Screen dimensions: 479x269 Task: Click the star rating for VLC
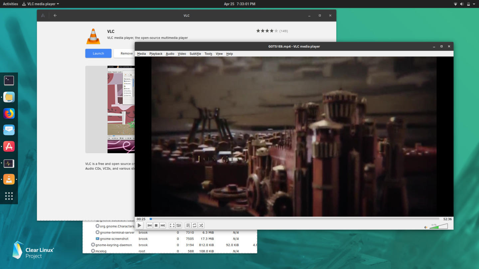pyautogui.click(x=267, y=31)
